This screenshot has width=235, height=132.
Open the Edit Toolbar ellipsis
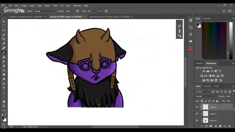coord(4,110)
